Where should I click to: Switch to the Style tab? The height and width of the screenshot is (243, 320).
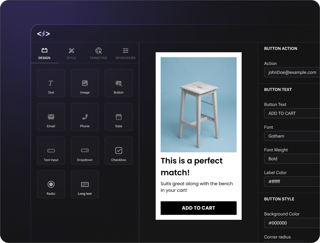pyautogui.click(x=71, y=53)
